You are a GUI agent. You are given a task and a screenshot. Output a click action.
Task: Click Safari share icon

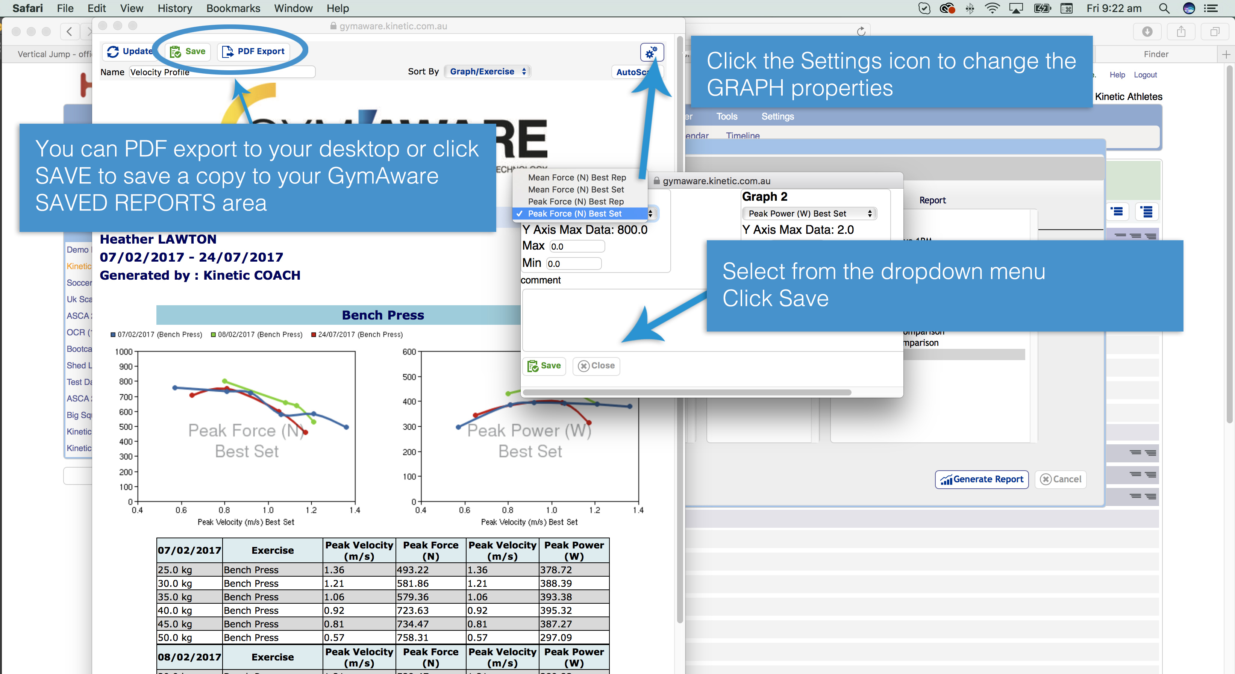click(x=1181, y=32)
